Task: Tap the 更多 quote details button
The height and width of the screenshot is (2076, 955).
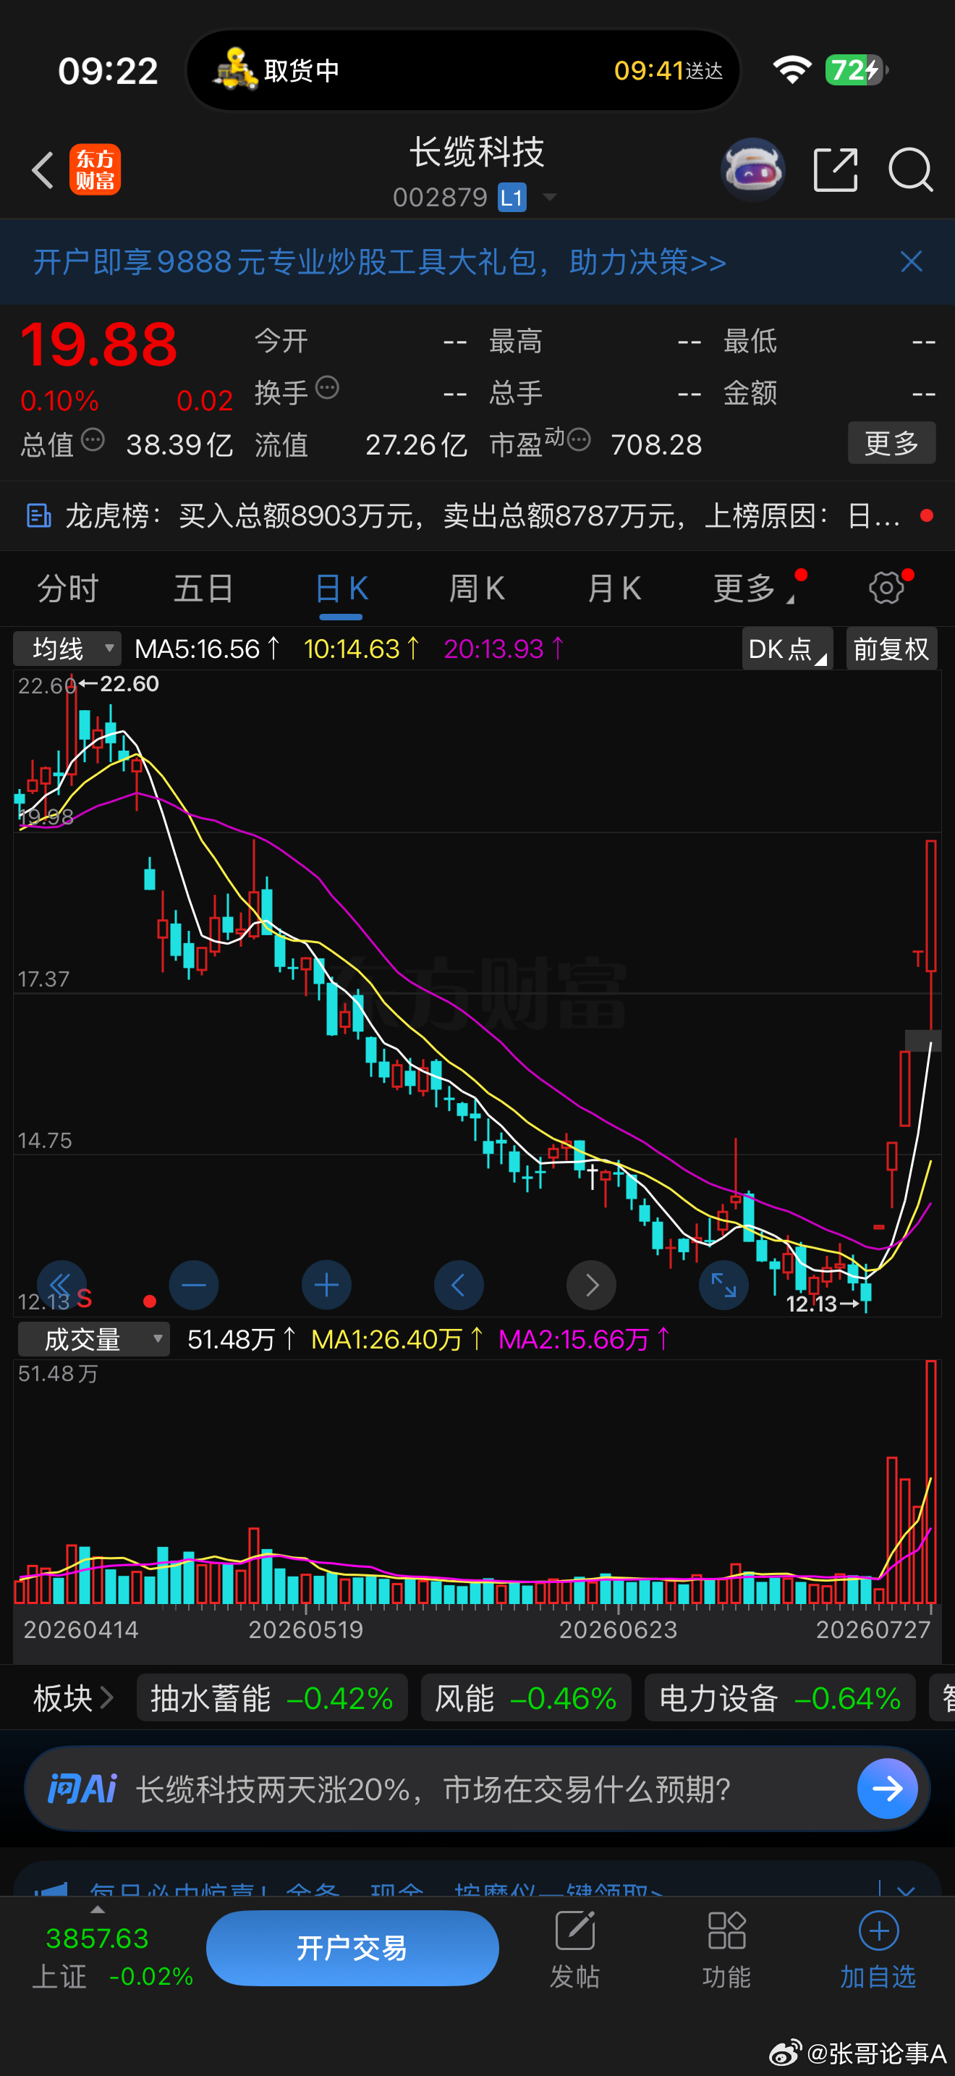Action: click(891, 442)
